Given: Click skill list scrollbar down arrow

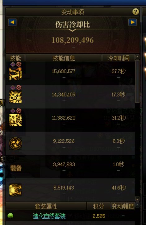Looking at the screenshot, I should [137, 199].
